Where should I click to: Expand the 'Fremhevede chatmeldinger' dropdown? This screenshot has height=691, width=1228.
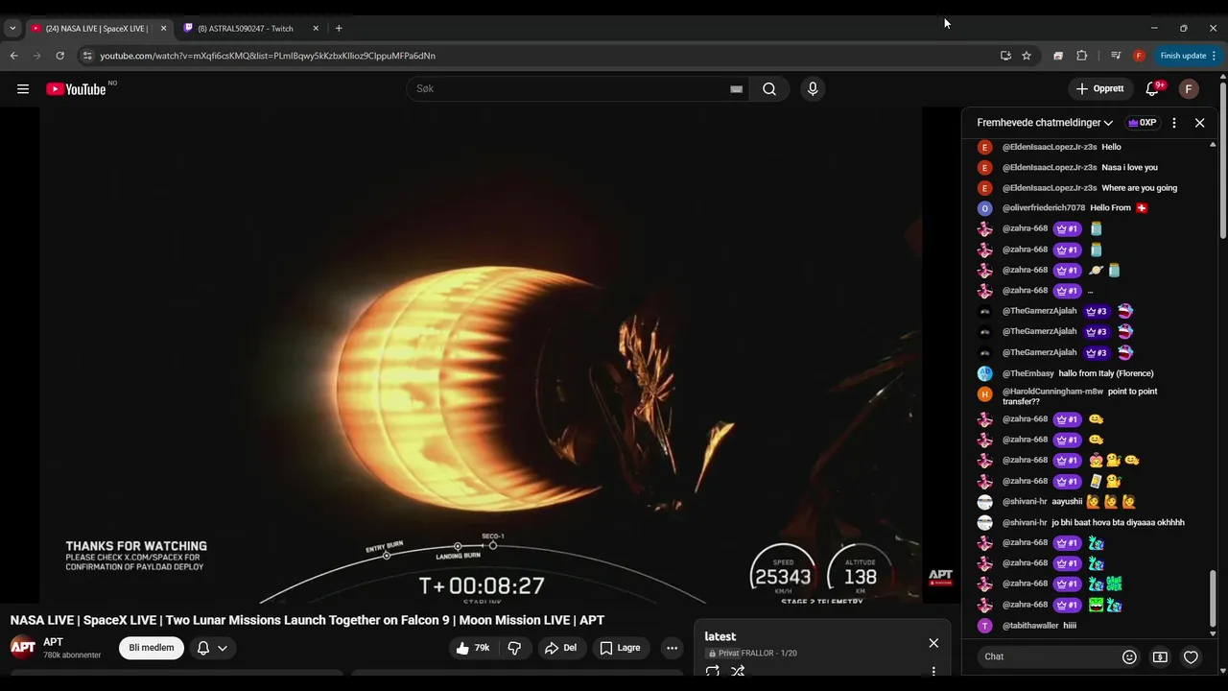pyautogui.click(x=1045, y=123)
